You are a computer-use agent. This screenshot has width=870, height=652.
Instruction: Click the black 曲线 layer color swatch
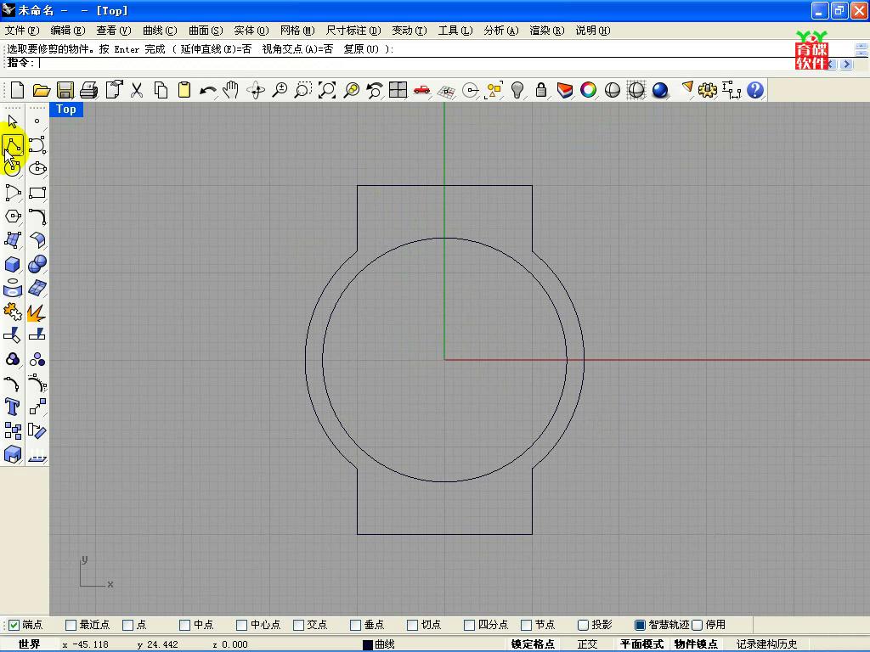[367, 645]
